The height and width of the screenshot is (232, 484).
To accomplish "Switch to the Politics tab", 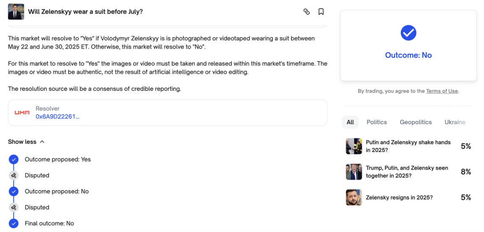I will [x=376, y=122].
